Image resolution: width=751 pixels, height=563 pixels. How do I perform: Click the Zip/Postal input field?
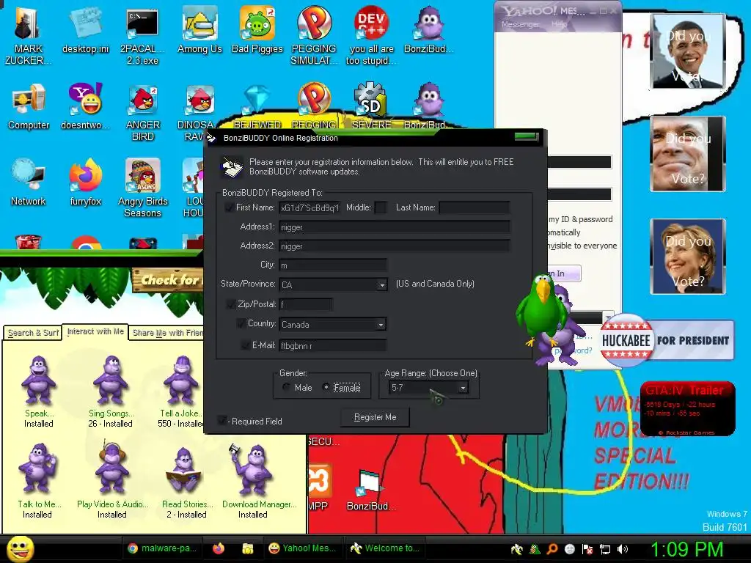pos(306,304)
